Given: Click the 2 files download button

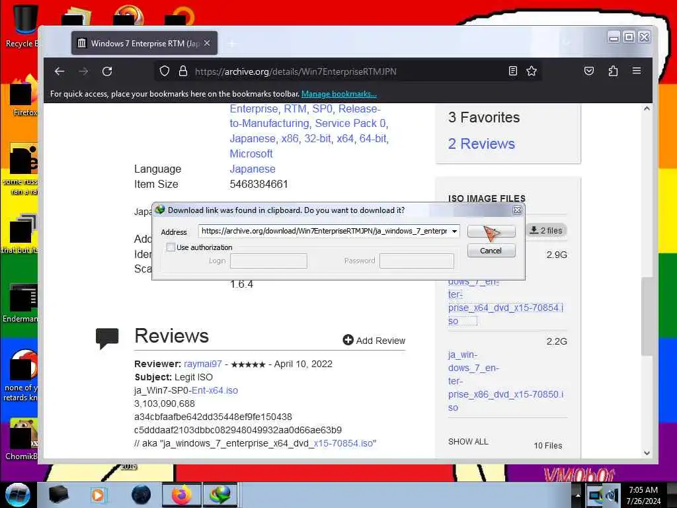Looking at the screenshot, I should 546,231.
